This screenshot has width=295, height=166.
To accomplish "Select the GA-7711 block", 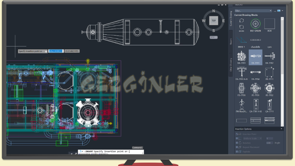I will pyautogui.click(x=269, y=106).
